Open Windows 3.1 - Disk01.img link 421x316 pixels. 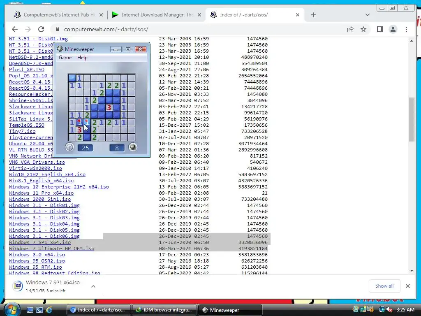pos(44,206)
